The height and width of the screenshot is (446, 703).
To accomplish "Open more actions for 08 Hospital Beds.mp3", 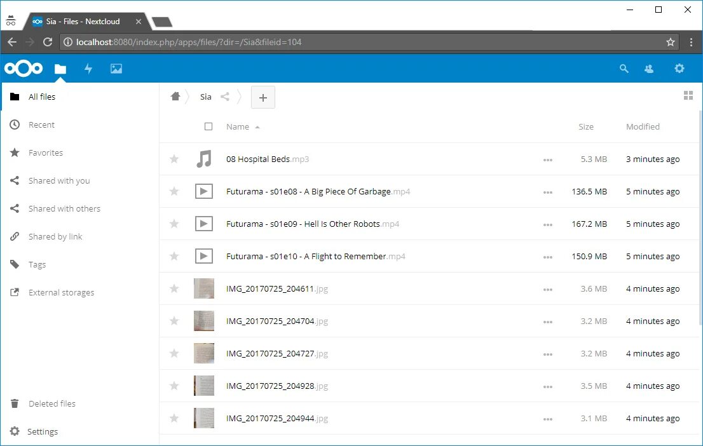I will pos(547,160).
